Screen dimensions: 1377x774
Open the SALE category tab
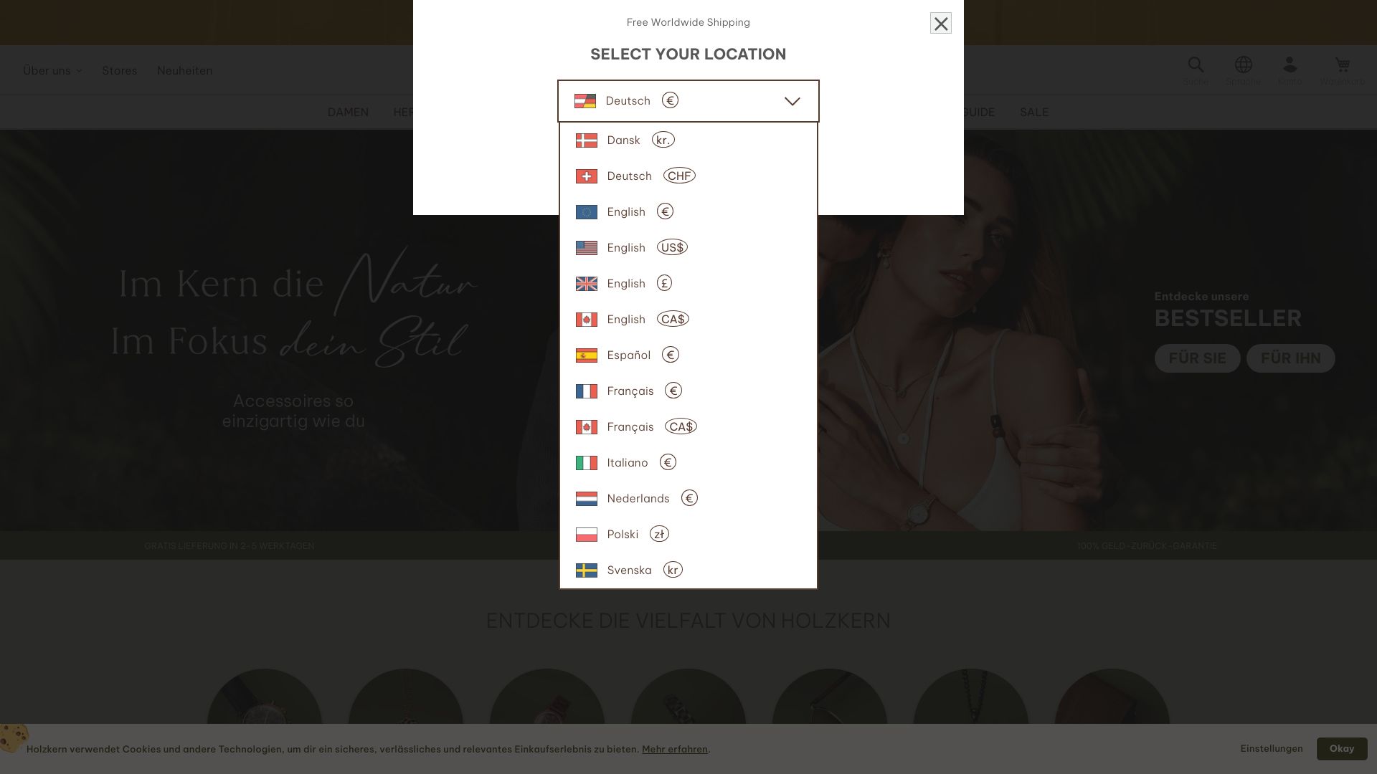coord(1033,112)
